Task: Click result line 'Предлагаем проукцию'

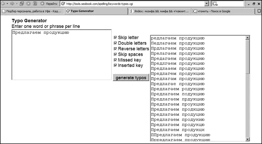Action: click(x=178, y=104)
